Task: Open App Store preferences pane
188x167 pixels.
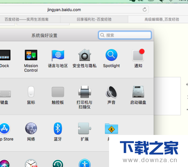Action: coord(5,129)
